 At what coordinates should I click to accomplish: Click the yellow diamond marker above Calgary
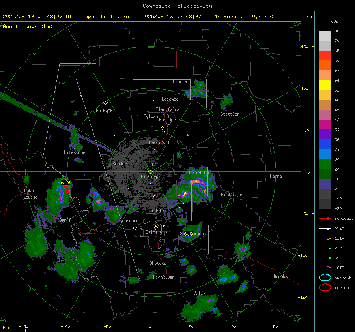click(156, 227)
